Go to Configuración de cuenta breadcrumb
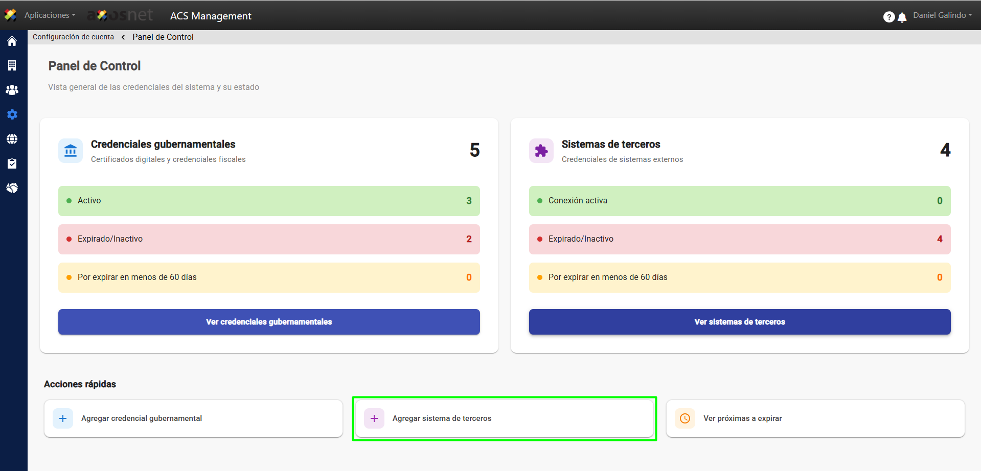Image resolution: width=981 pixels, height=471 pixels. [x=73, y=37]
